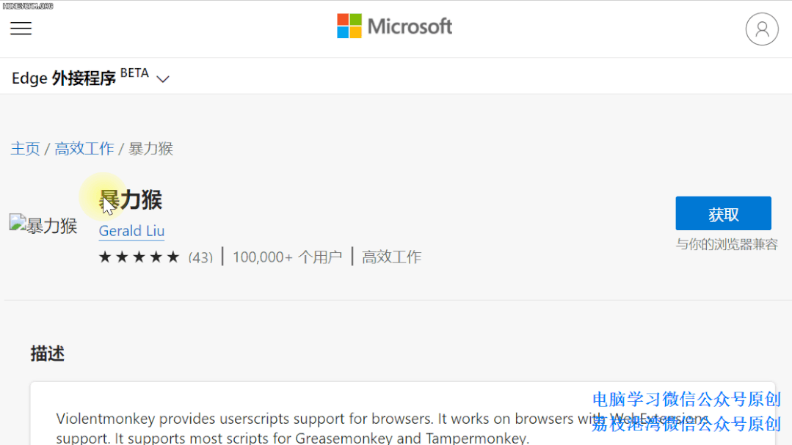Click the 100,000+ 个用户 label
Viewport: 792px width, 445px height.
287,257
